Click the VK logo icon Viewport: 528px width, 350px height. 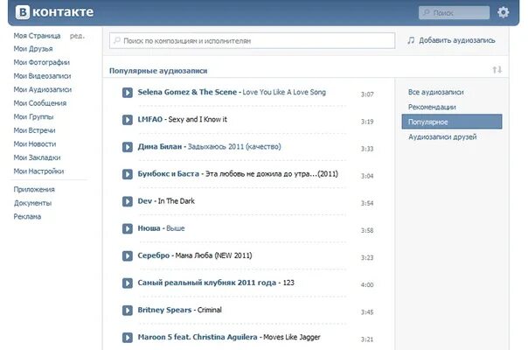pos(23,12)
